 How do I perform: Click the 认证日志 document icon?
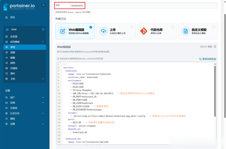6,113
